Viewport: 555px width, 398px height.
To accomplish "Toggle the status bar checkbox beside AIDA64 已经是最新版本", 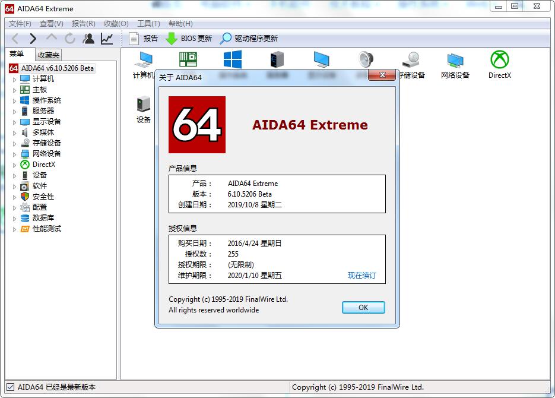I will coord(11,387).
